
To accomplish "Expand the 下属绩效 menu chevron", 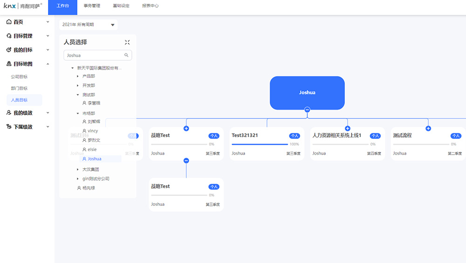I will click(x=48, y=126).
